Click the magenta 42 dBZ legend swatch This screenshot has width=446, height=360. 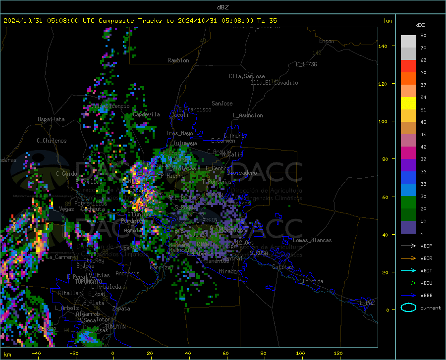click(x=408, y=153)
